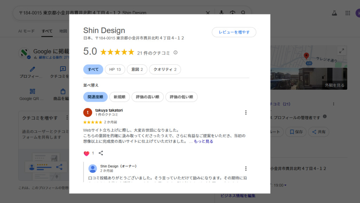Sort reviews by 新規順
Viewport: 360px width, 203px height.
pos(120,97)
